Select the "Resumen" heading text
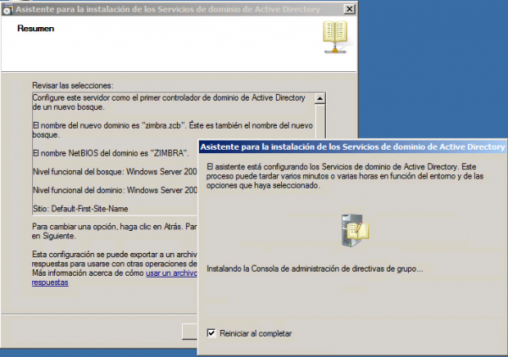The height and width of the screenshot is (357, 508). 36,29
